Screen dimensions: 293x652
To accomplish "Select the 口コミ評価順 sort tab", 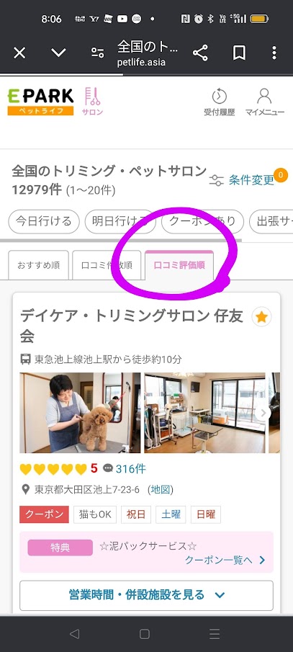I will [179, 265].
